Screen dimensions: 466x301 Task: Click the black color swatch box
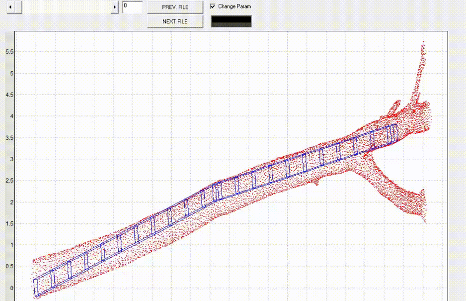click(232, 21)
